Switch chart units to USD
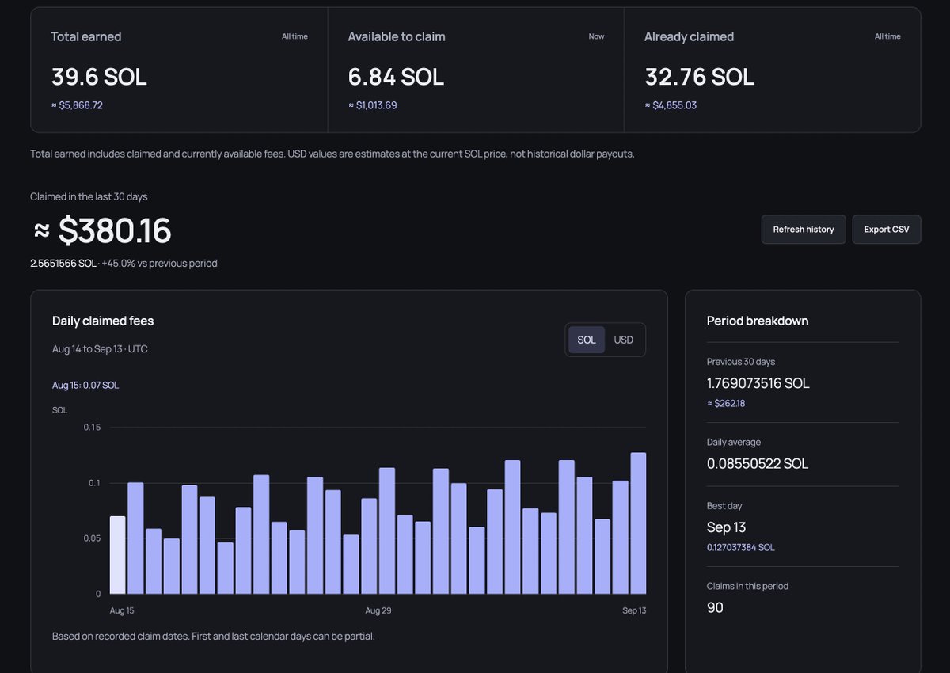 pos(624,340)
